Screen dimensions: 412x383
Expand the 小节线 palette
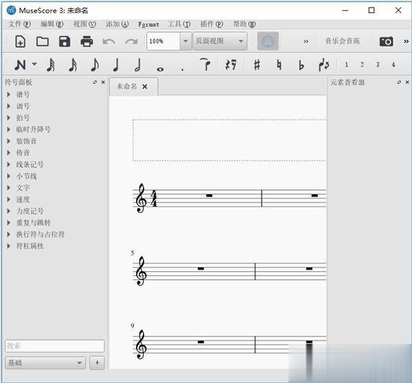coord(9,176)
